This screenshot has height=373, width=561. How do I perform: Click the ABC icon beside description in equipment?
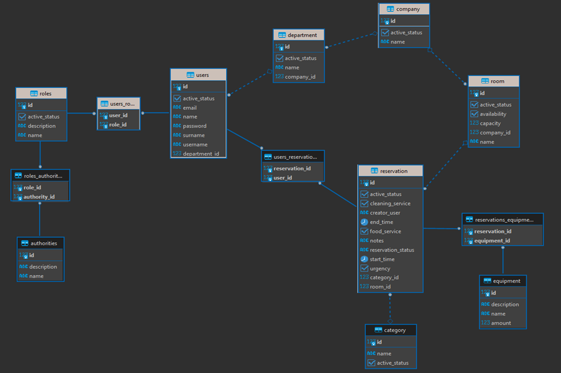click(x=486, y=304)
